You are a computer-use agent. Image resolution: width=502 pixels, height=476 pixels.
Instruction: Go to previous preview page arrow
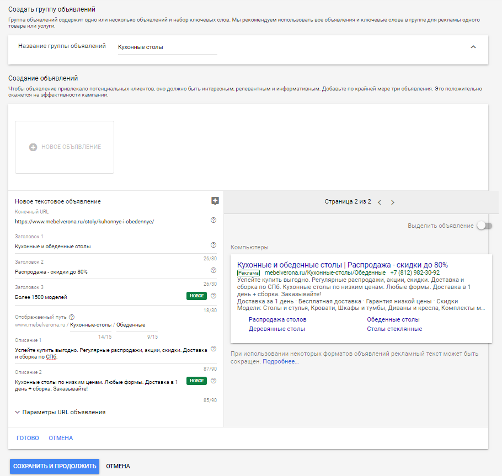(x=380, y=202)
